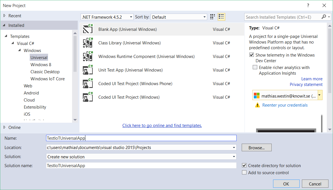Select the Extensibility template category

click(35, 107)
